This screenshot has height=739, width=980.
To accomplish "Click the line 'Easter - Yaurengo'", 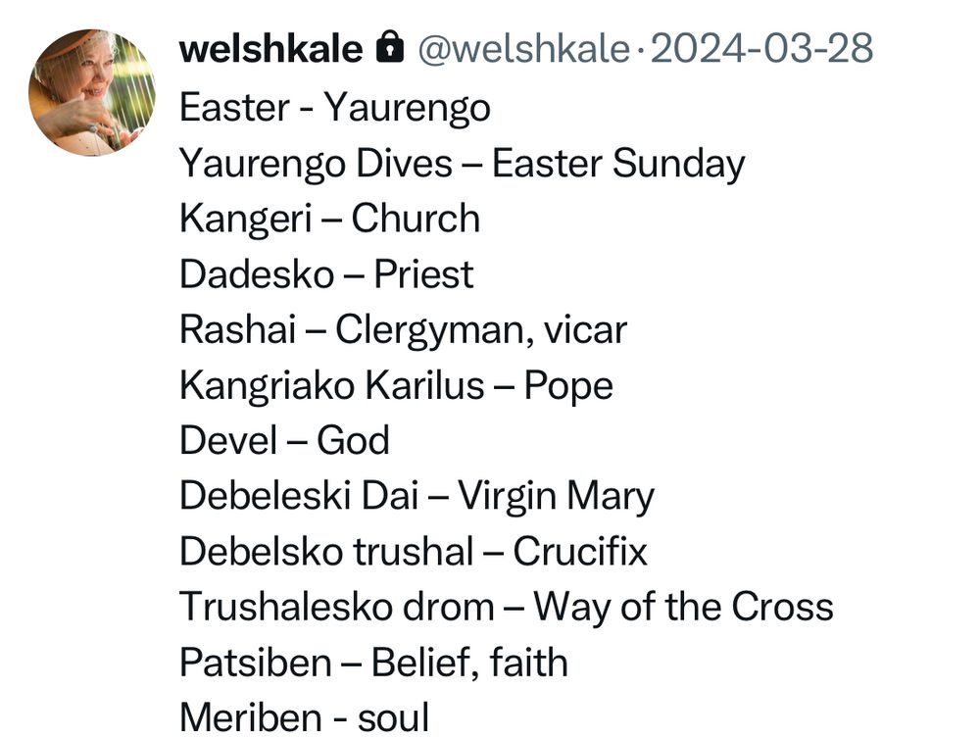I will [335, 108].
